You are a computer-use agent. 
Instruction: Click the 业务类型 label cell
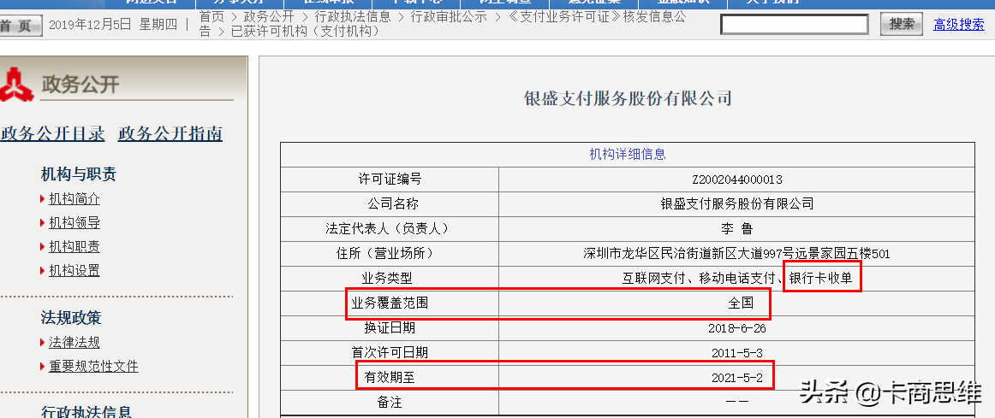390,279
